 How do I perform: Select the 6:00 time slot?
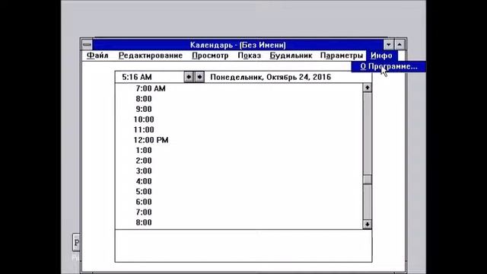pos(239,202)
